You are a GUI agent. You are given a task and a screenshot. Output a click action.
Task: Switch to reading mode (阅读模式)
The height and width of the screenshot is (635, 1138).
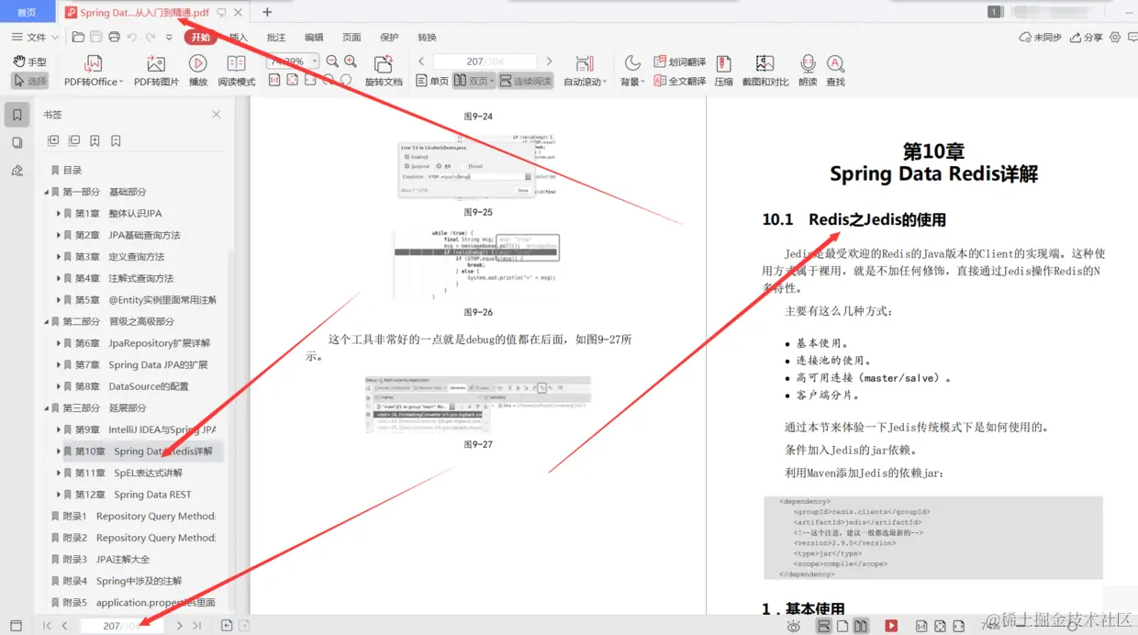[x=236, y=71]
